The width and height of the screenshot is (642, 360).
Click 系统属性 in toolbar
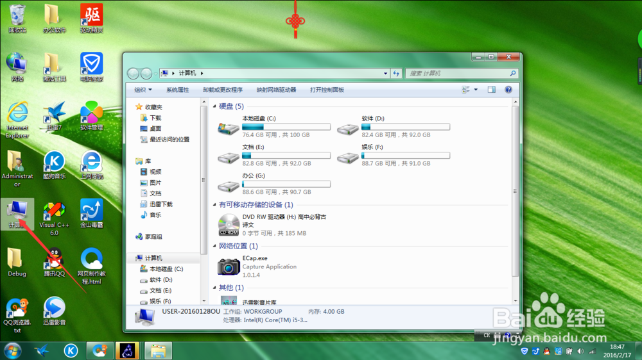(x=177, y=90)
